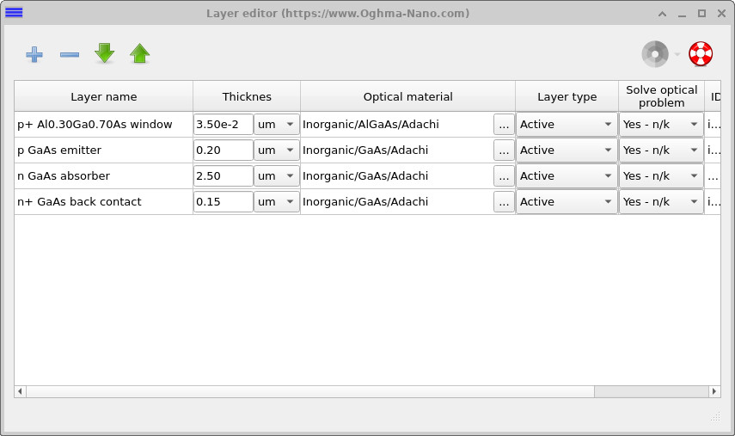Open unit dropdown for n GaAs absorber
This screenshot has height=436, width=735.
(276, 175)
